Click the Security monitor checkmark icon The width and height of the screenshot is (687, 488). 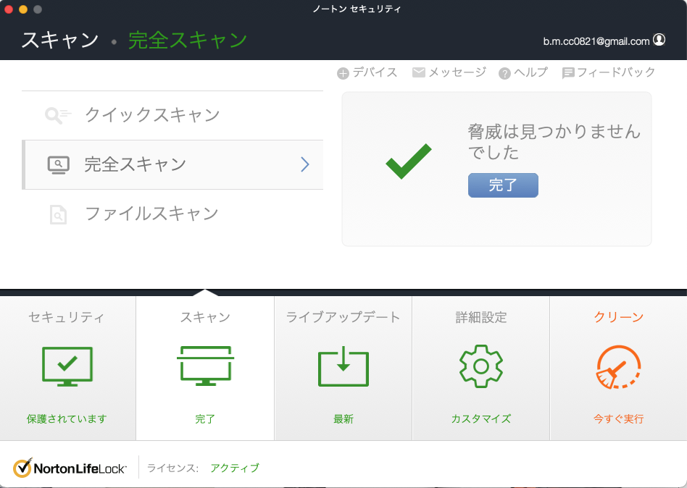(x=67, y=366)
